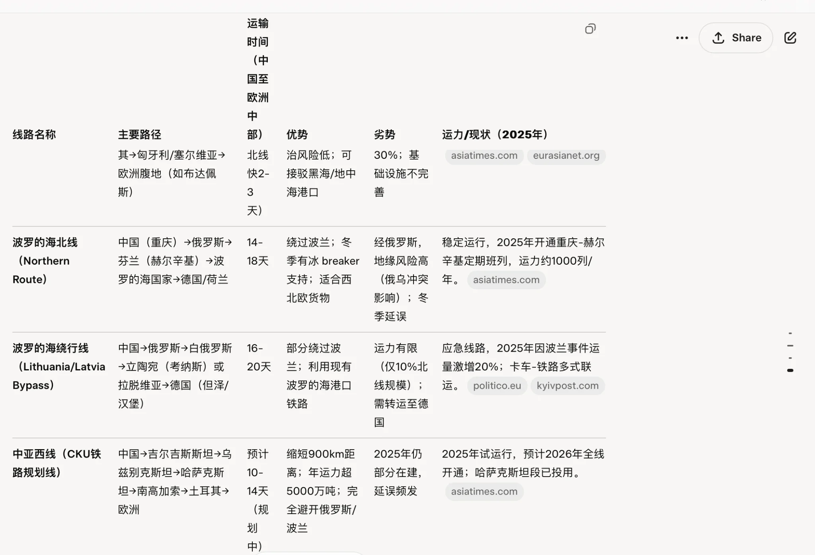Screen dimensions: 815x555
Task: Open the asiatimes.com chip beside eurasianet.org
Action: click(484, 156)
